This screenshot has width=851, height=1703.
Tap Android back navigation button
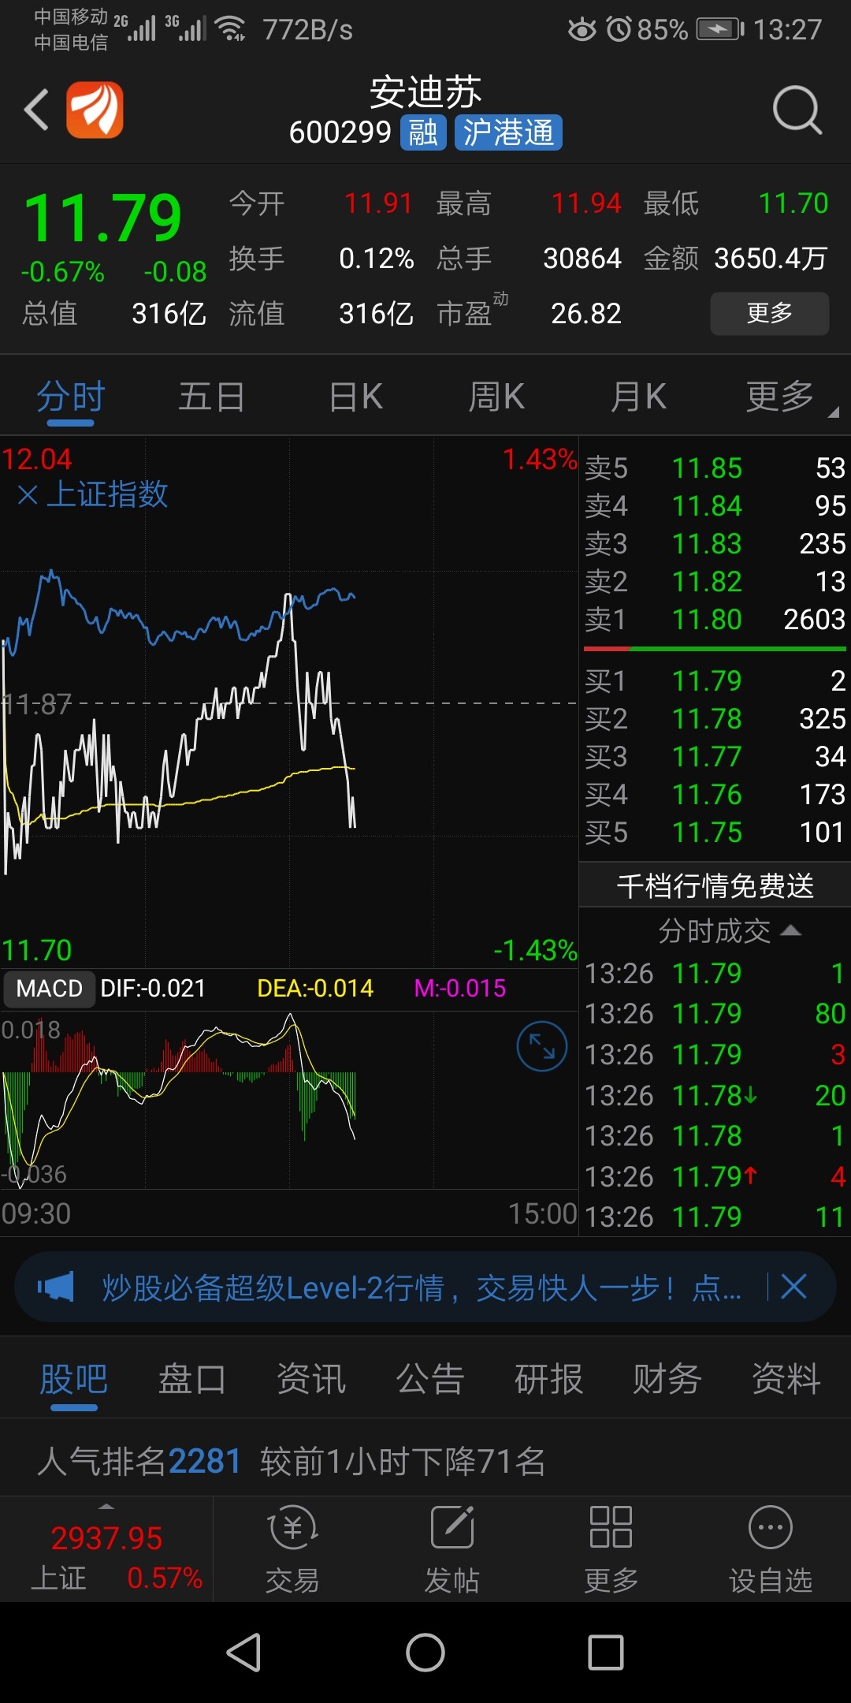pos(244,1653)
